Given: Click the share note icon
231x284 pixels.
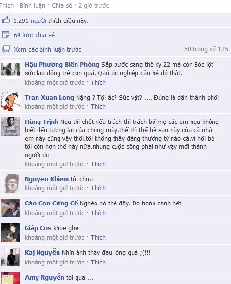Looking at the screenshot, I should 6,35.
